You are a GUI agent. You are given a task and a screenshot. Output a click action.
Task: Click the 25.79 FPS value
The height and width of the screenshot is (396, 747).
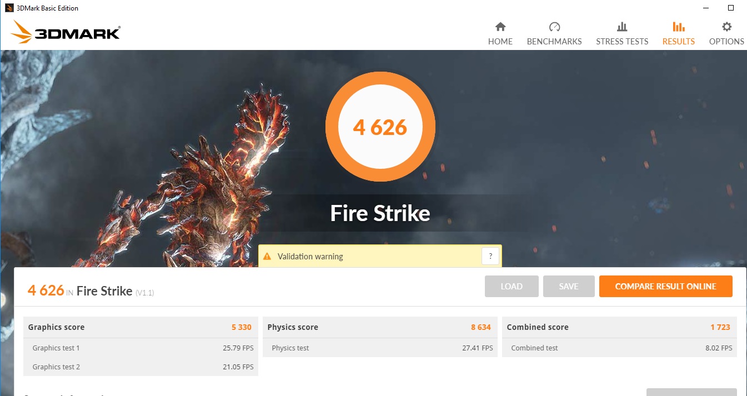pyautogui.click(x=238, y=348)
